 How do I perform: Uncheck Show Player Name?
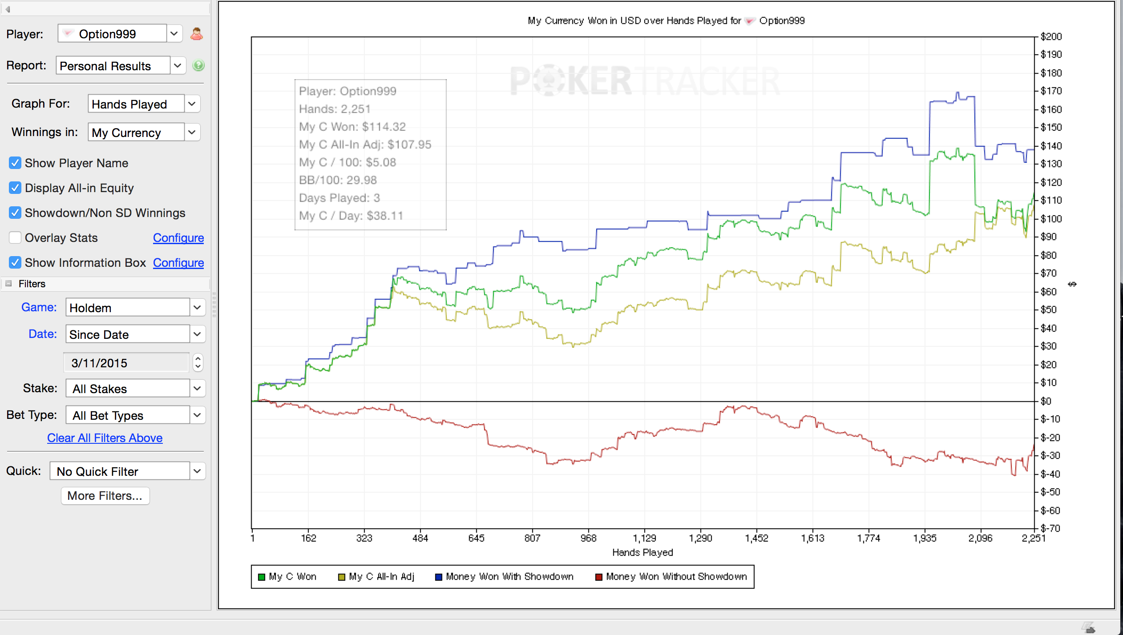point(15,163)
